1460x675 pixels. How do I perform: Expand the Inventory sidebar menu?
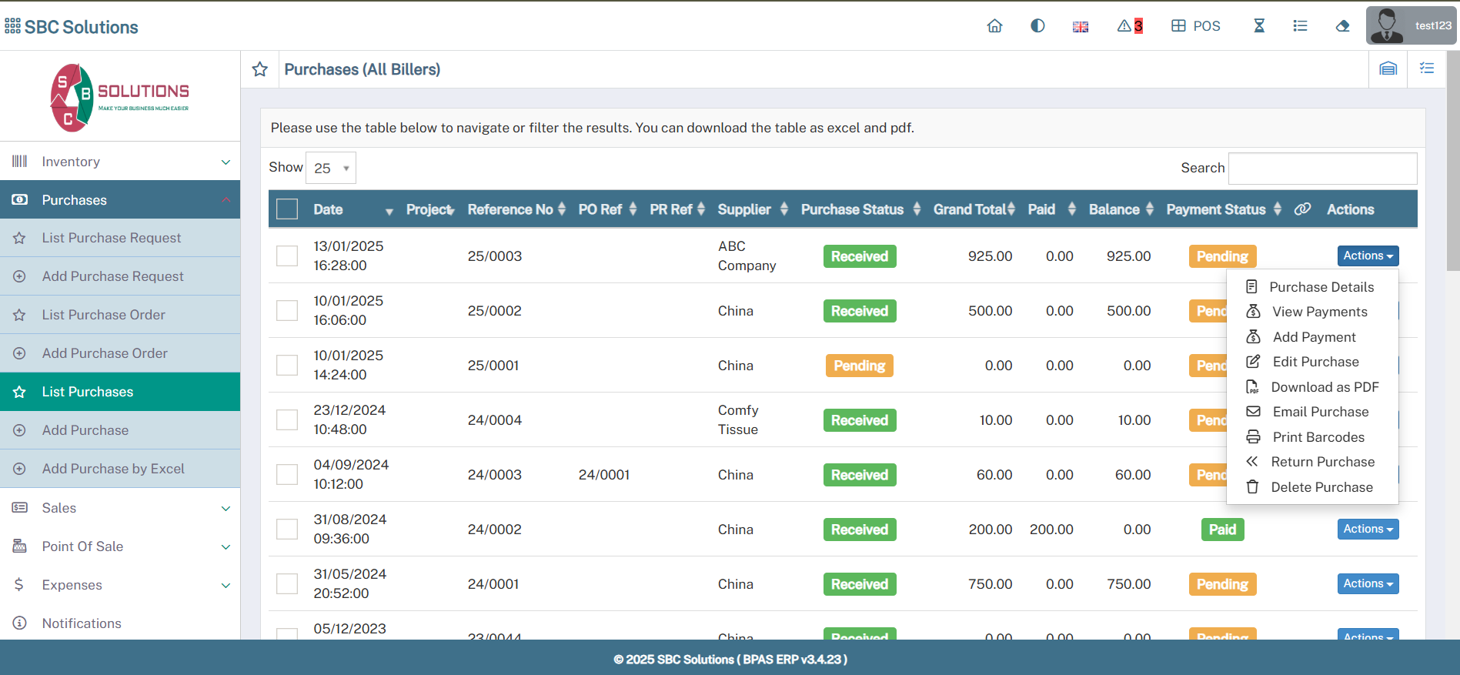coord(120,162)
